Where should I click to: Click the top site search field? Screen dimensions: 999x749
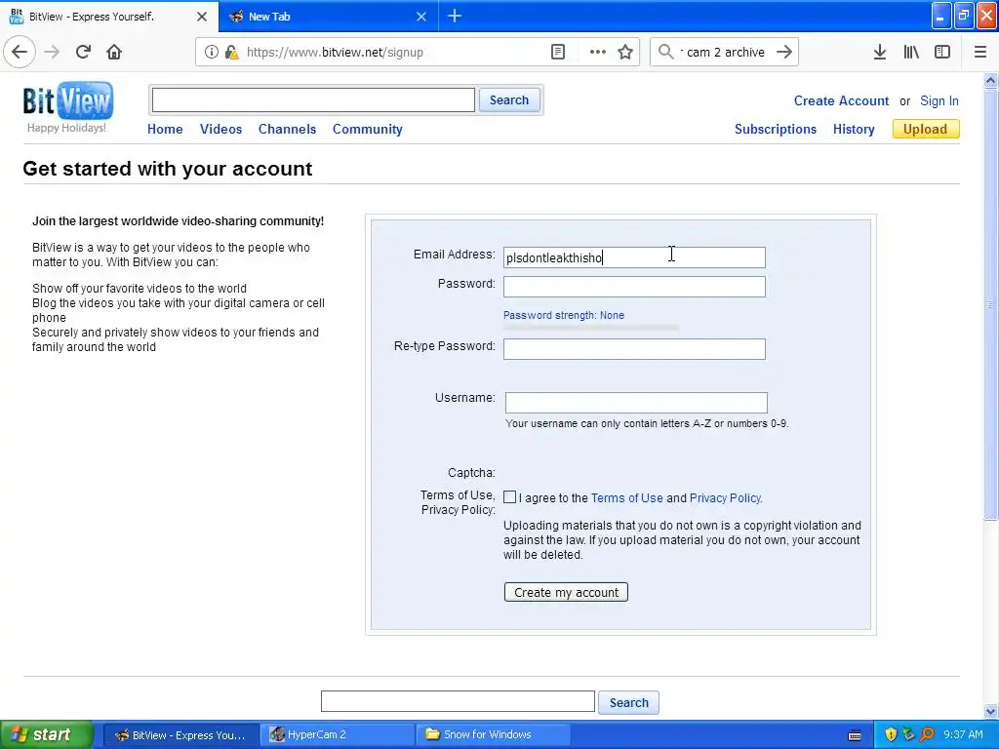click(x=313, y=100)
